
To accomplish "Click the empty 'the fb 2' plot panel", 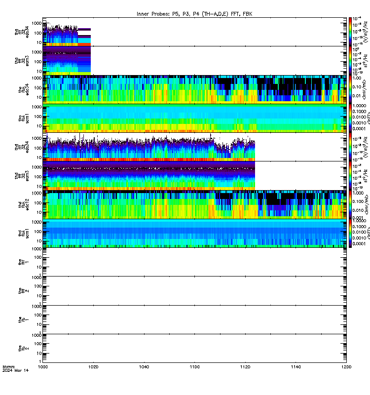I will [x=194, y=349].
